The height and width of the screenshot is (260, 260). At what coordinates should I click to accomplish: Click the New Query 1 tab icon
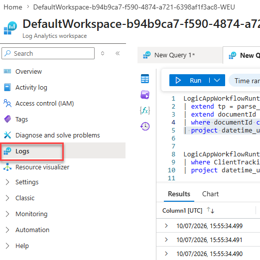tap(147, 55)
